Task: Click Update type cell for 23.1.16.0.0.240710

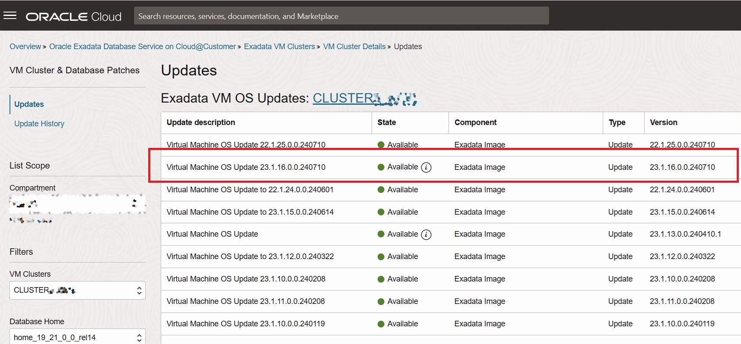Action: (620, 167)
